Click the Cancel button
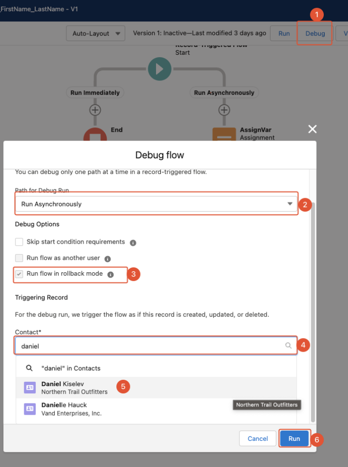The width and height of the screenshot is (348, 467). click(257, 438)
